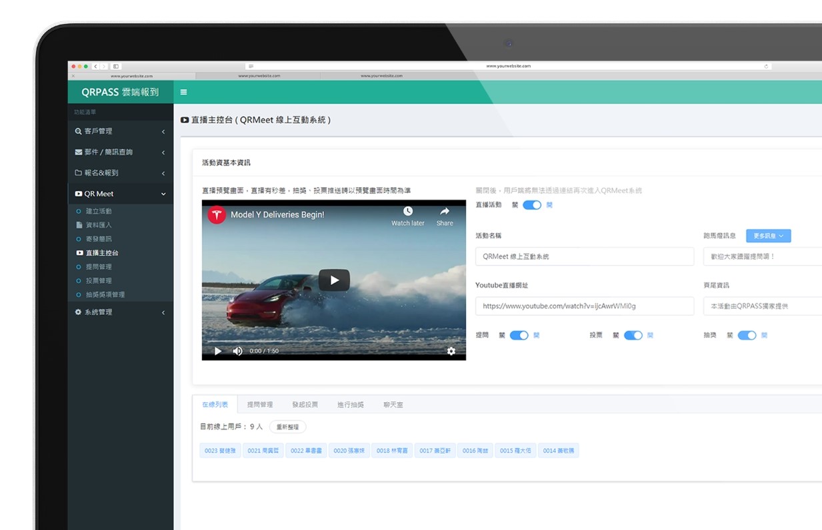Click online user tag 0022
The height and width of the screenshot is (530, 822).
point(306,451)
